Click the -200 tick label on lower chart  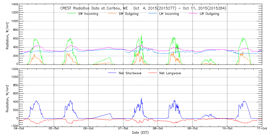14,126
